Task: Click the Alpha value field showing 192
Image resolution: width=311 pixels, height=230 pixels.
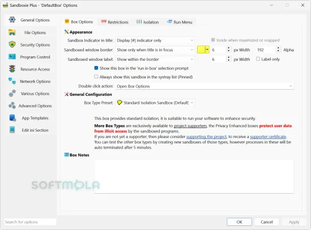Action: (266, 50)
